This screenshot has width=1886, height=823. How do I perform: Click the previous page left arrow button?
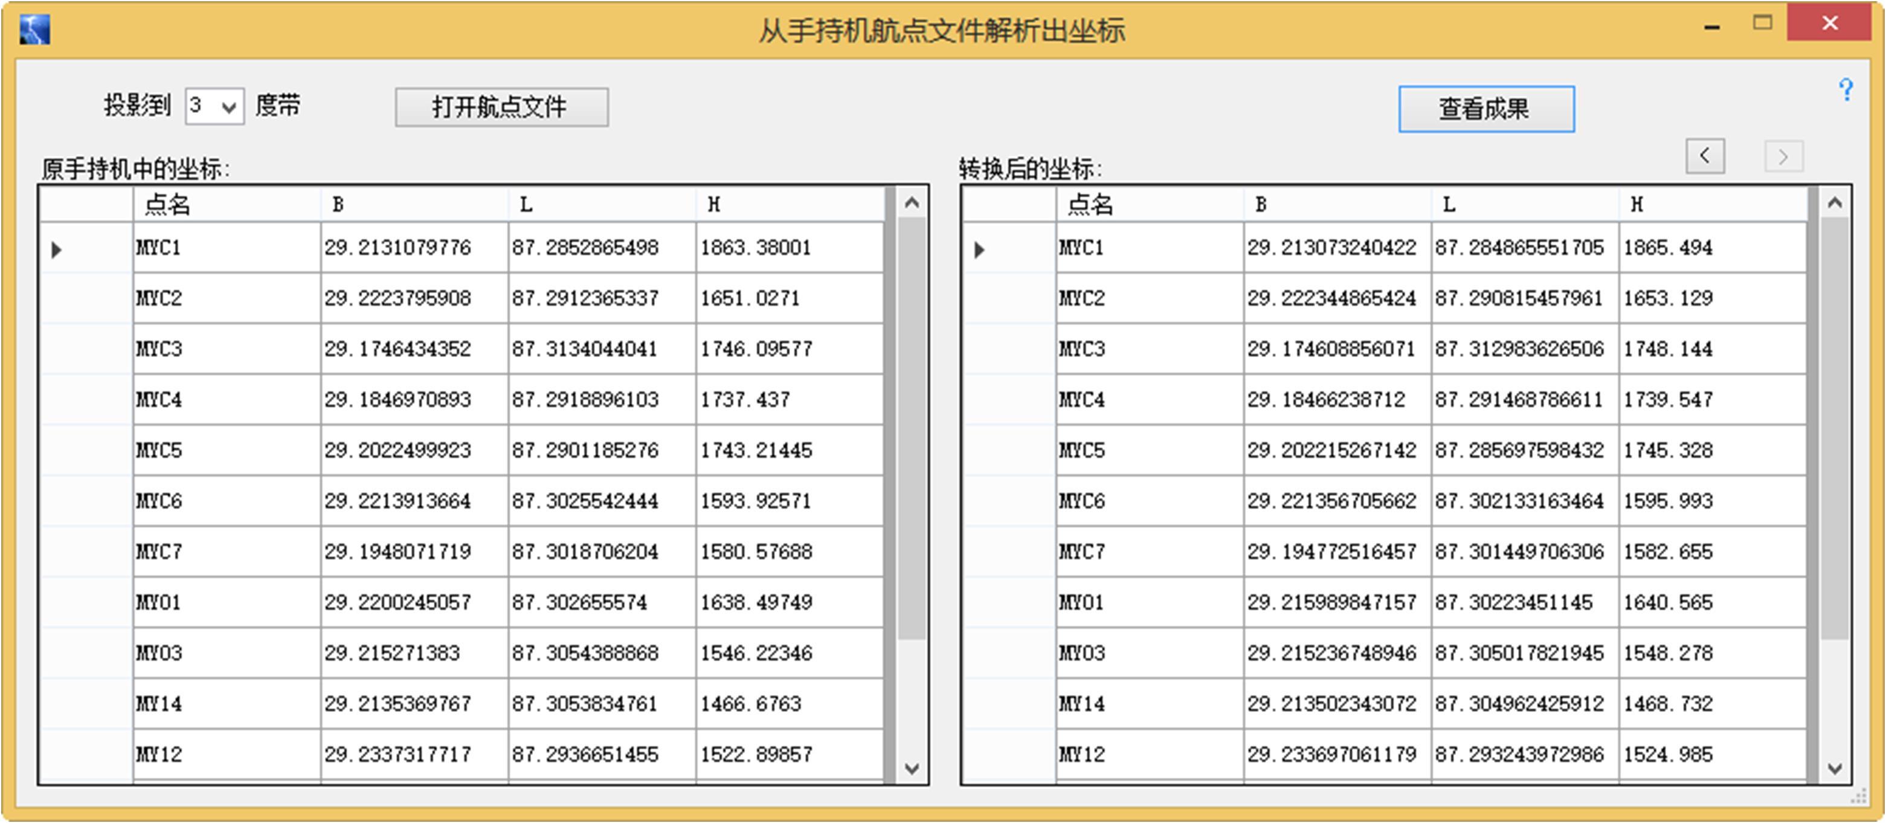pos(1705,156)
